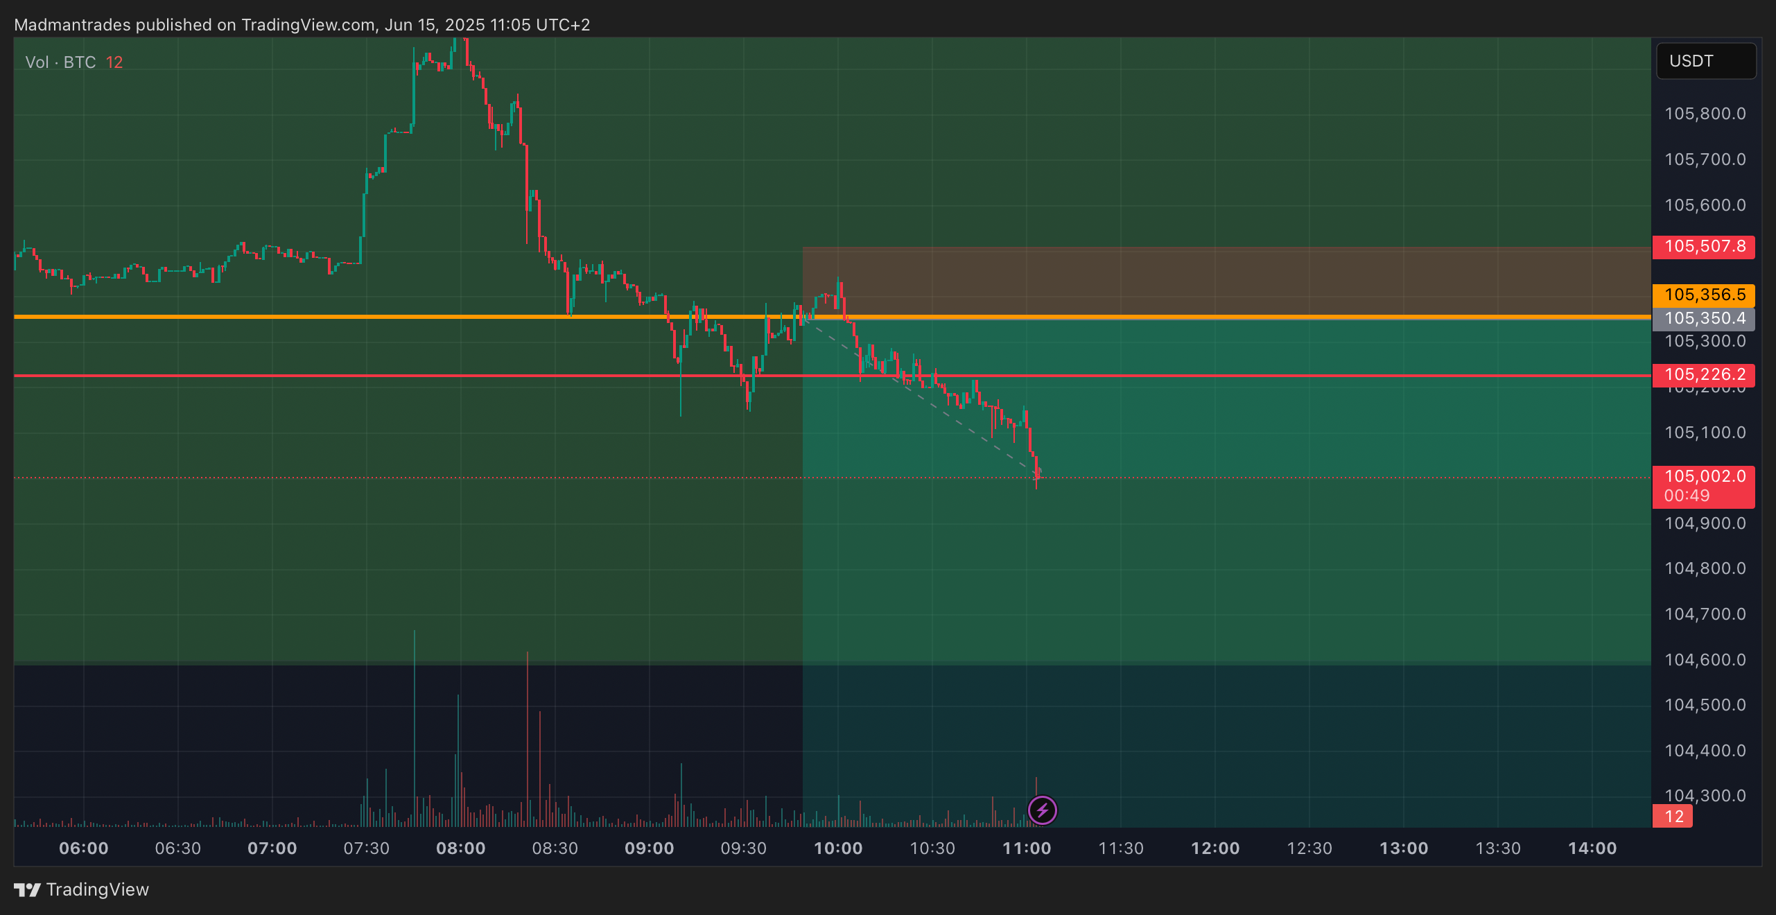Click the 11:30 time axis label

click(x=1121, y=848)
